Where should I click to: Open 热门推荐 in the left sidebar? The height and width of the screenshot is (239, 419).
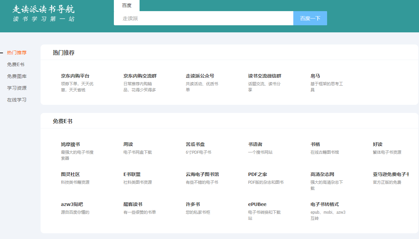[17, 53]
